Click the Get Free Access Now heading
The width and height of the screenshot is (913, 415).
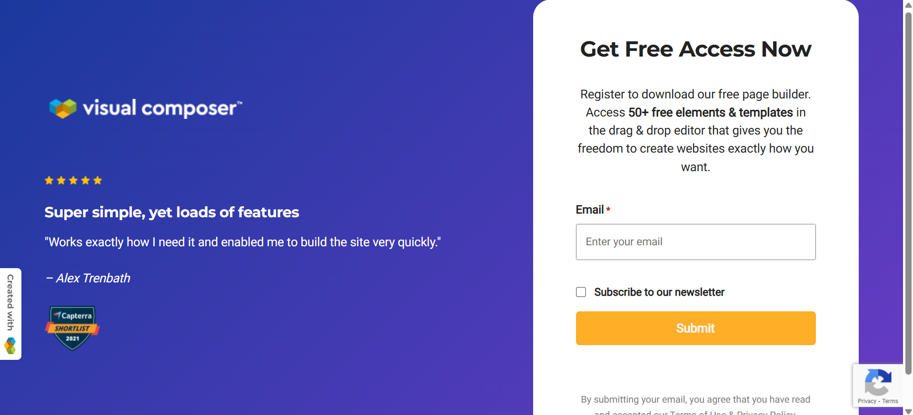click(x=695, y=49)
